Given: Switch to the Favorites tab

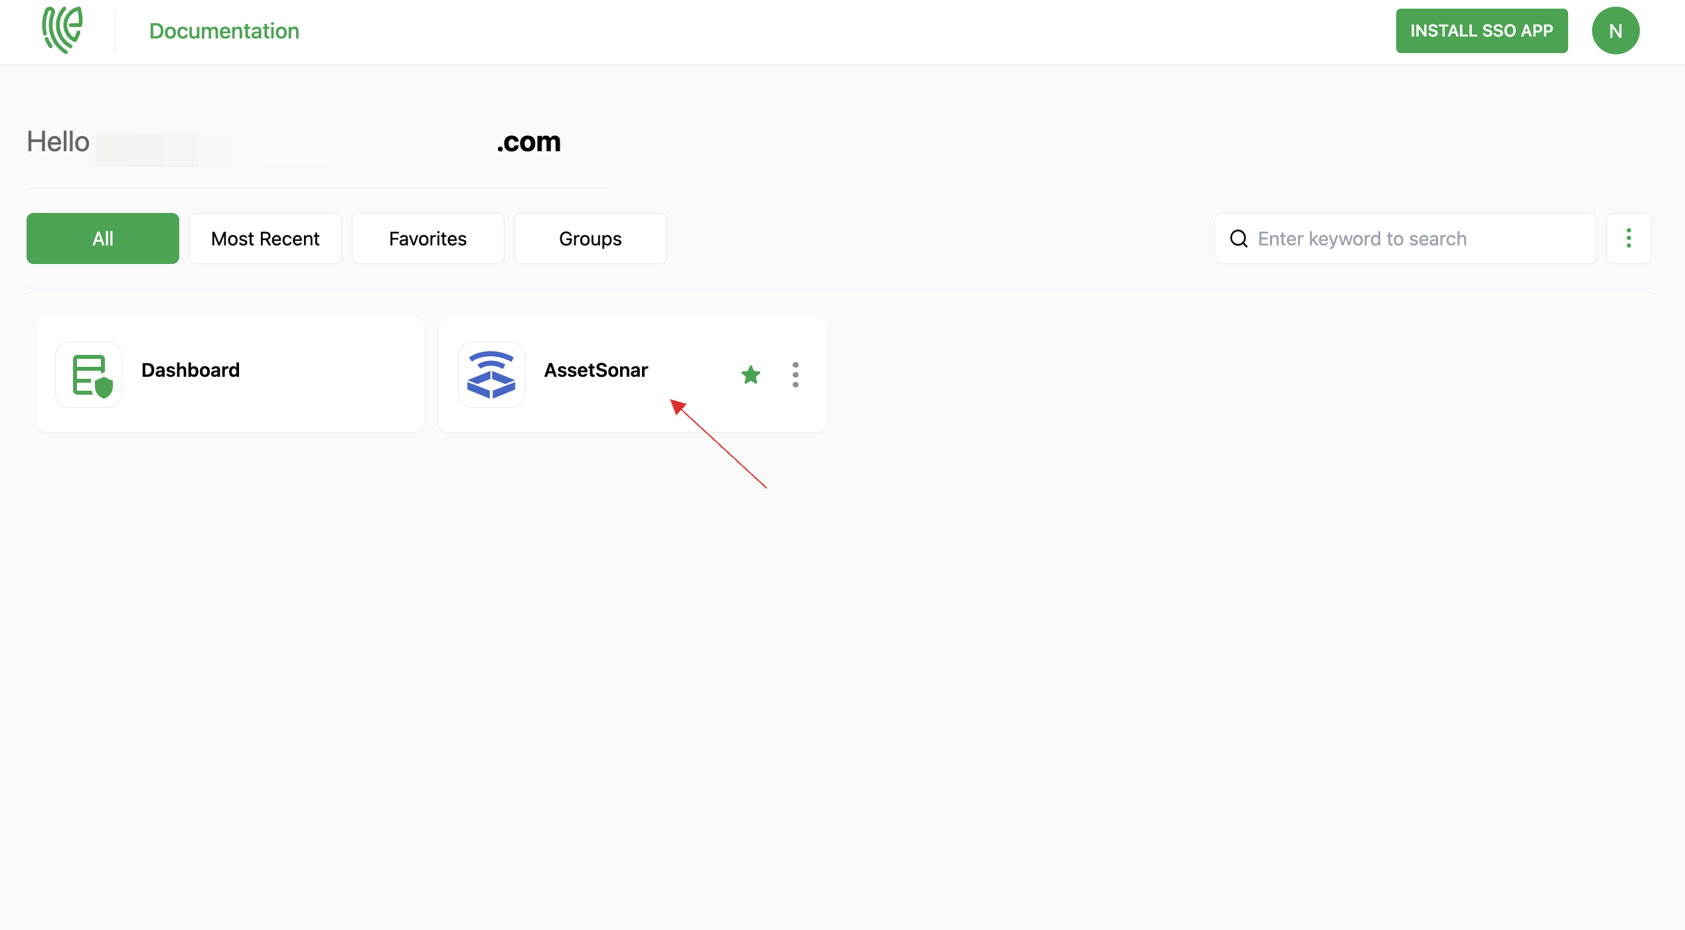Looking at the screenshot, I should click(428, 238).
